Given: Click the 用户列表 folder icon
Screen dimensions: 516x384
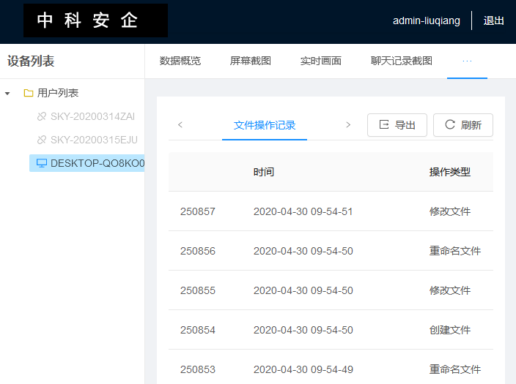Looking at the screenshot, I should tap(29, 94).
